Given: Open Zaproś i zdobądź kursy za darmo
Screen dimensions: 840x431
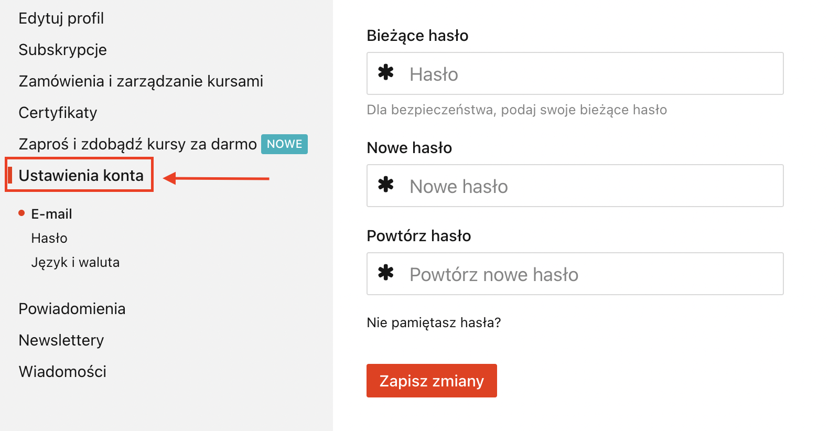Looking at the screenshot, I should [138, 144].
